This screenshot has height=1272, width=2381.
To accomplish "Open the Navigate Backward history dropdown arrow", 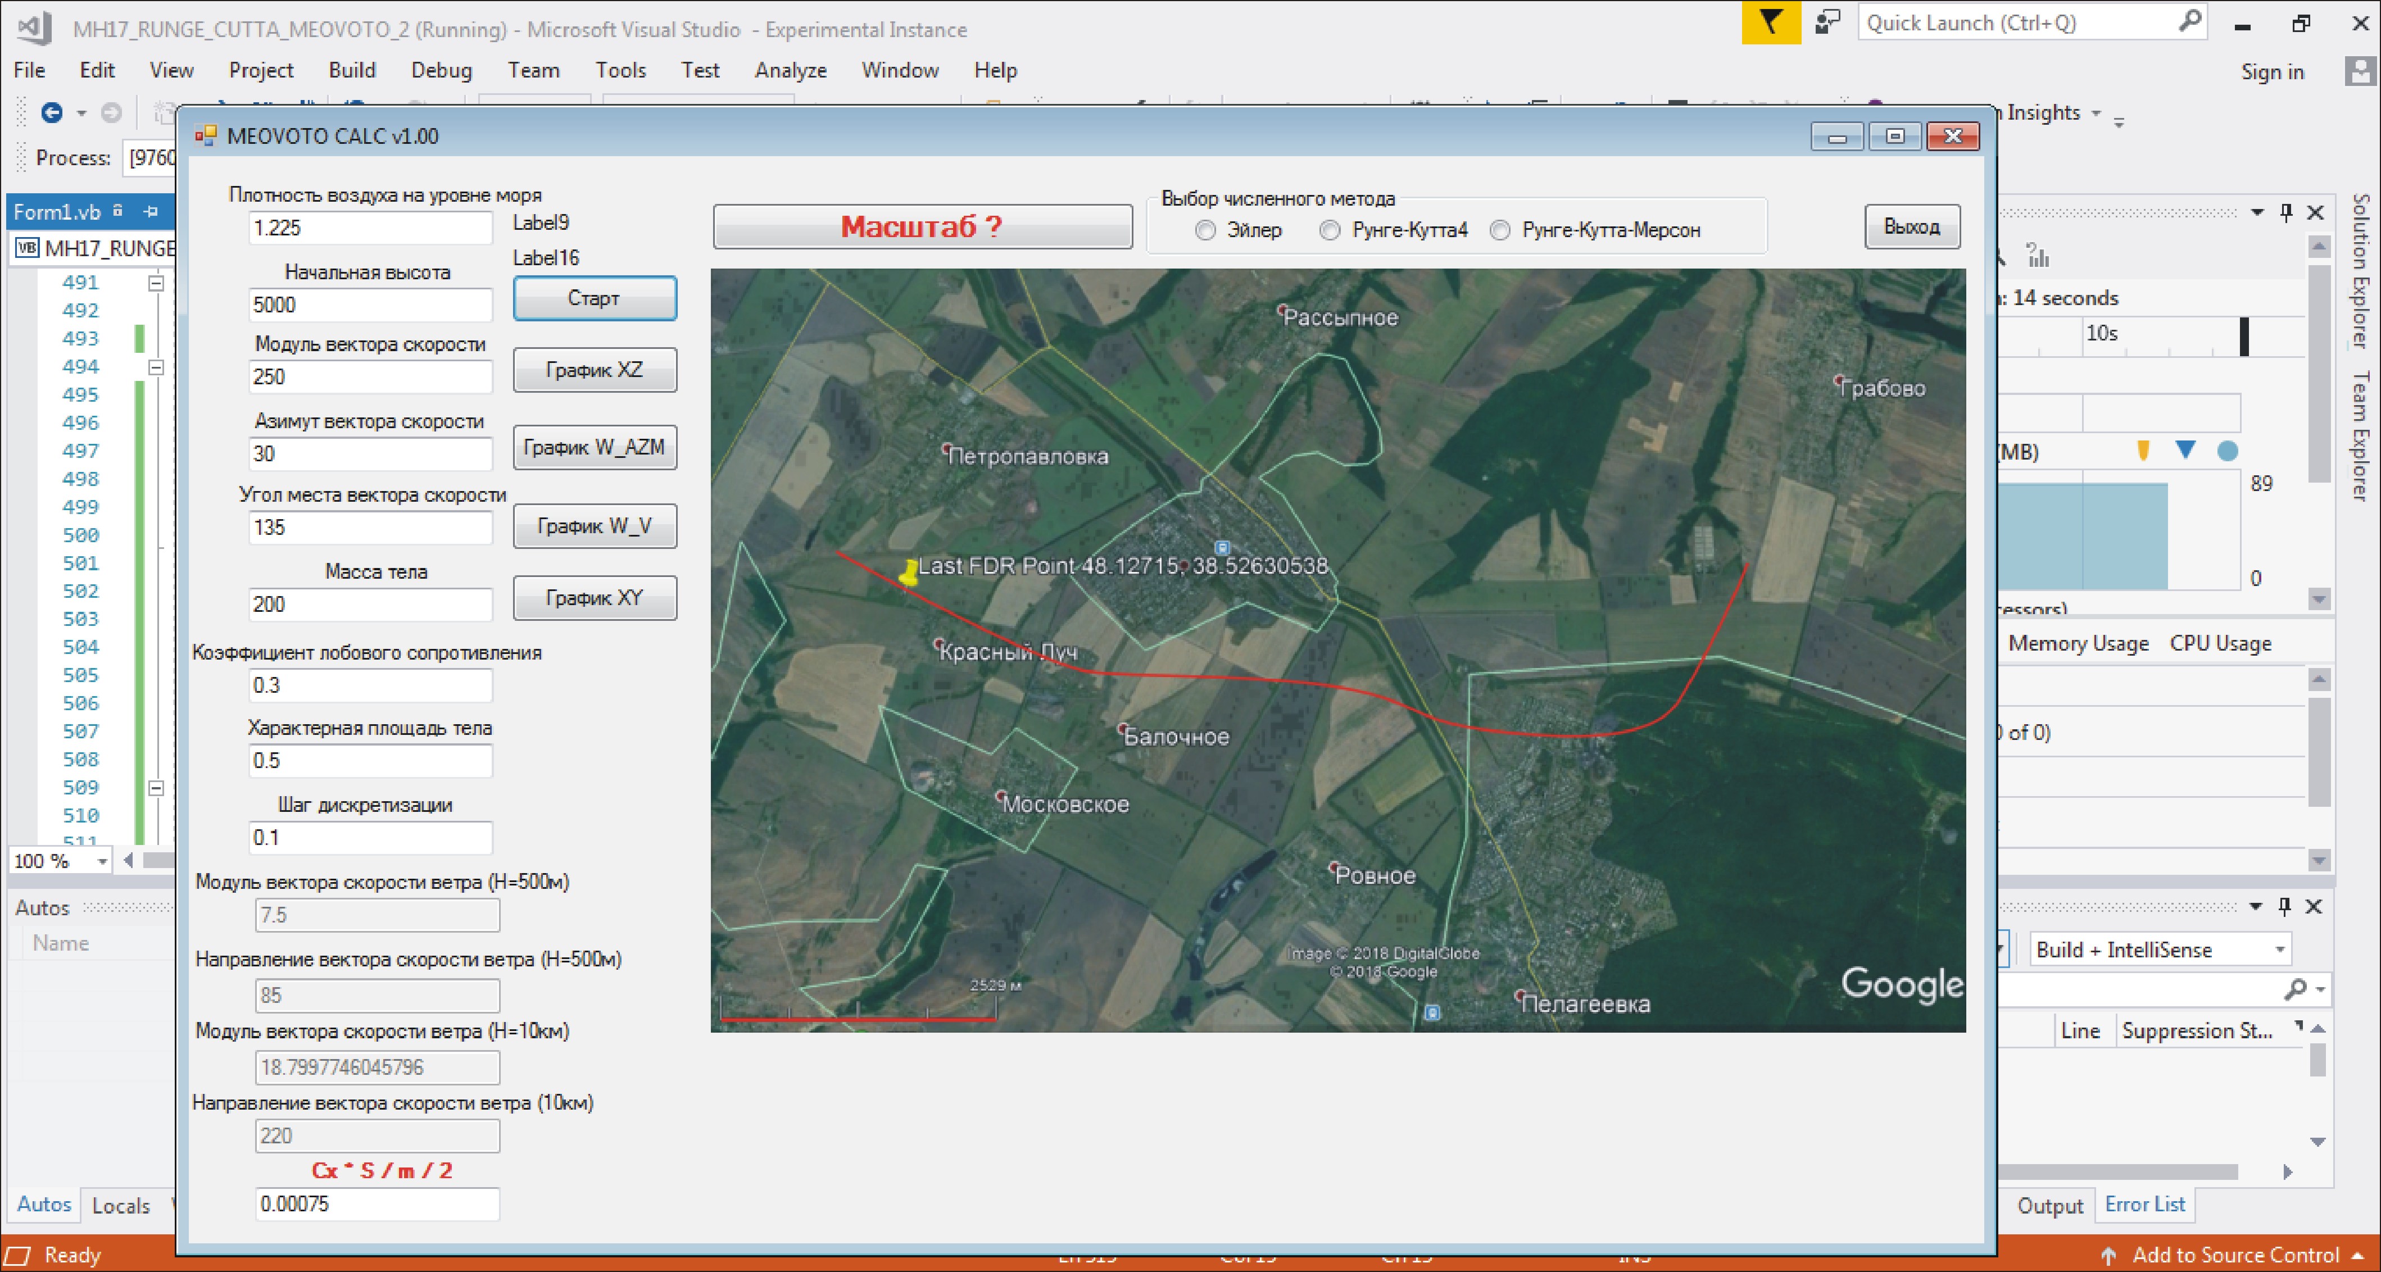I will click(81, 113).
